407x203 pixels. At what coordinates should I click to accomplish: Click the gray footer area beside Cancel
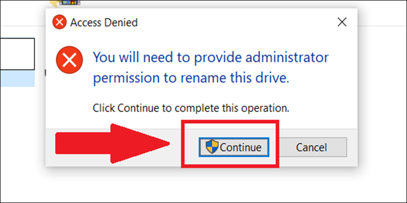tap(352, 147)
